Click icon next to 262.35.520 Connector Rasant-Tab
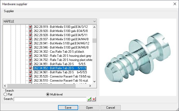 coord(30,76)
